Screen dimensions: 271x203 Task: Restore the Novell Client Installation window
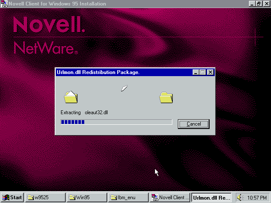click(x=259, y=4)
